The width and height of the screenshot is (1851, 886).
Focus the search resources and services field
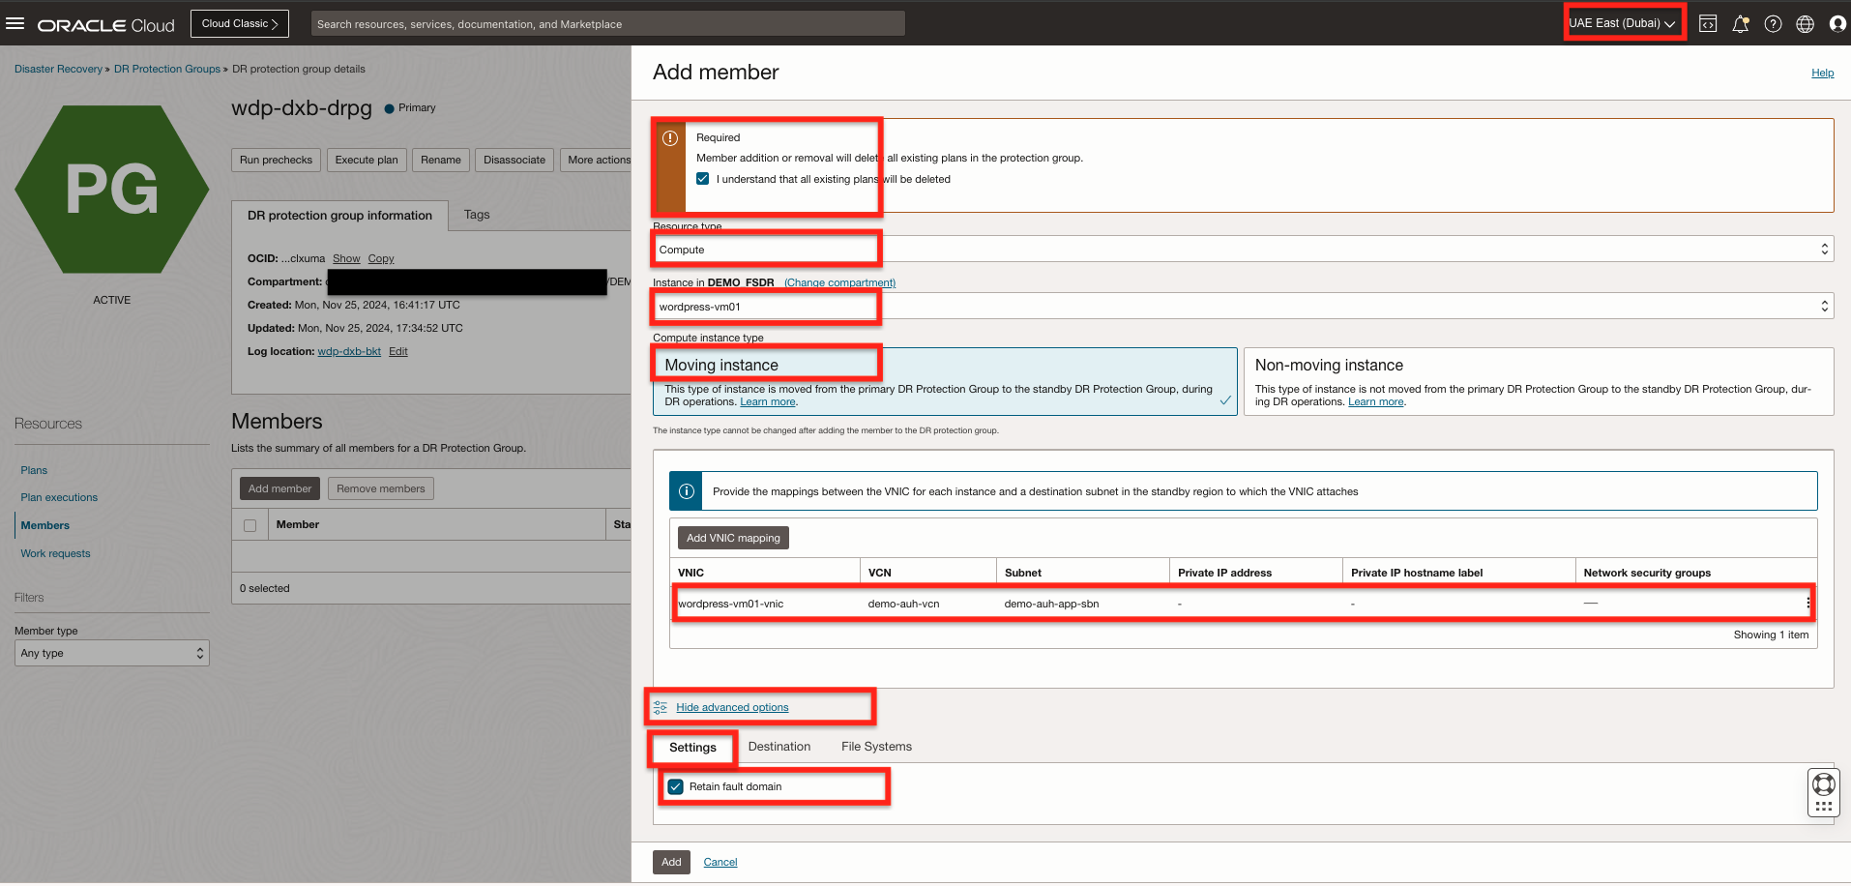tap(608, 23)
